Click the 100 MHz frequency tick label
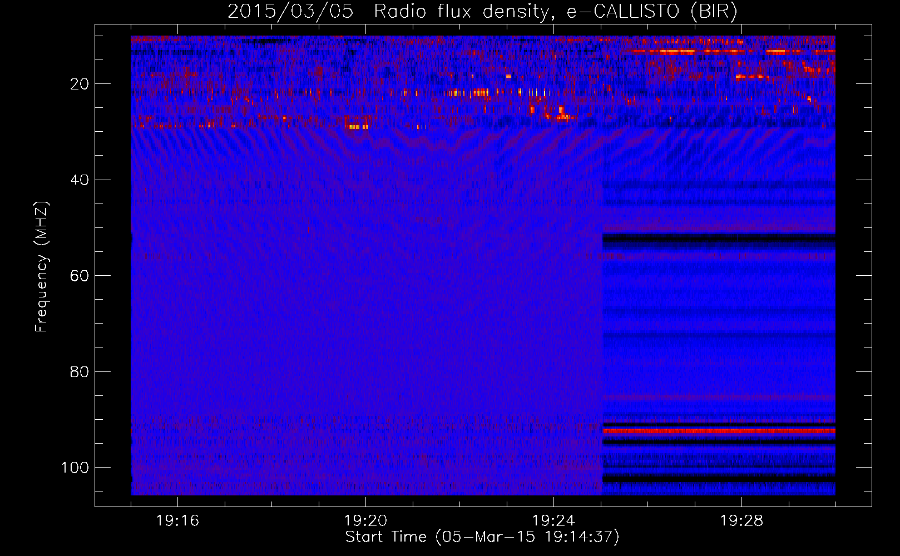This screenshot has height=556, width=900. pyautogui.click(x=75, y=468)
